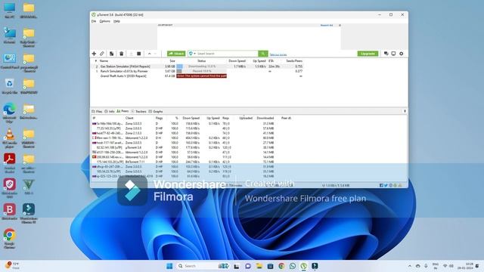484x272 pixels.
Task: Open the Adobe Acrobat Reader desktop shortcut
Action: coord(10,163)
